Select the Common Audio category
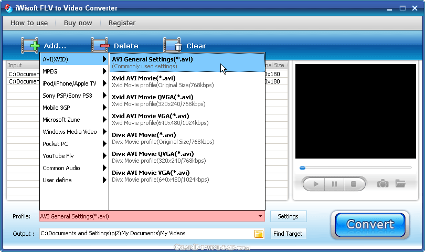Screen dimensions: 425x252 pos(75,168)
